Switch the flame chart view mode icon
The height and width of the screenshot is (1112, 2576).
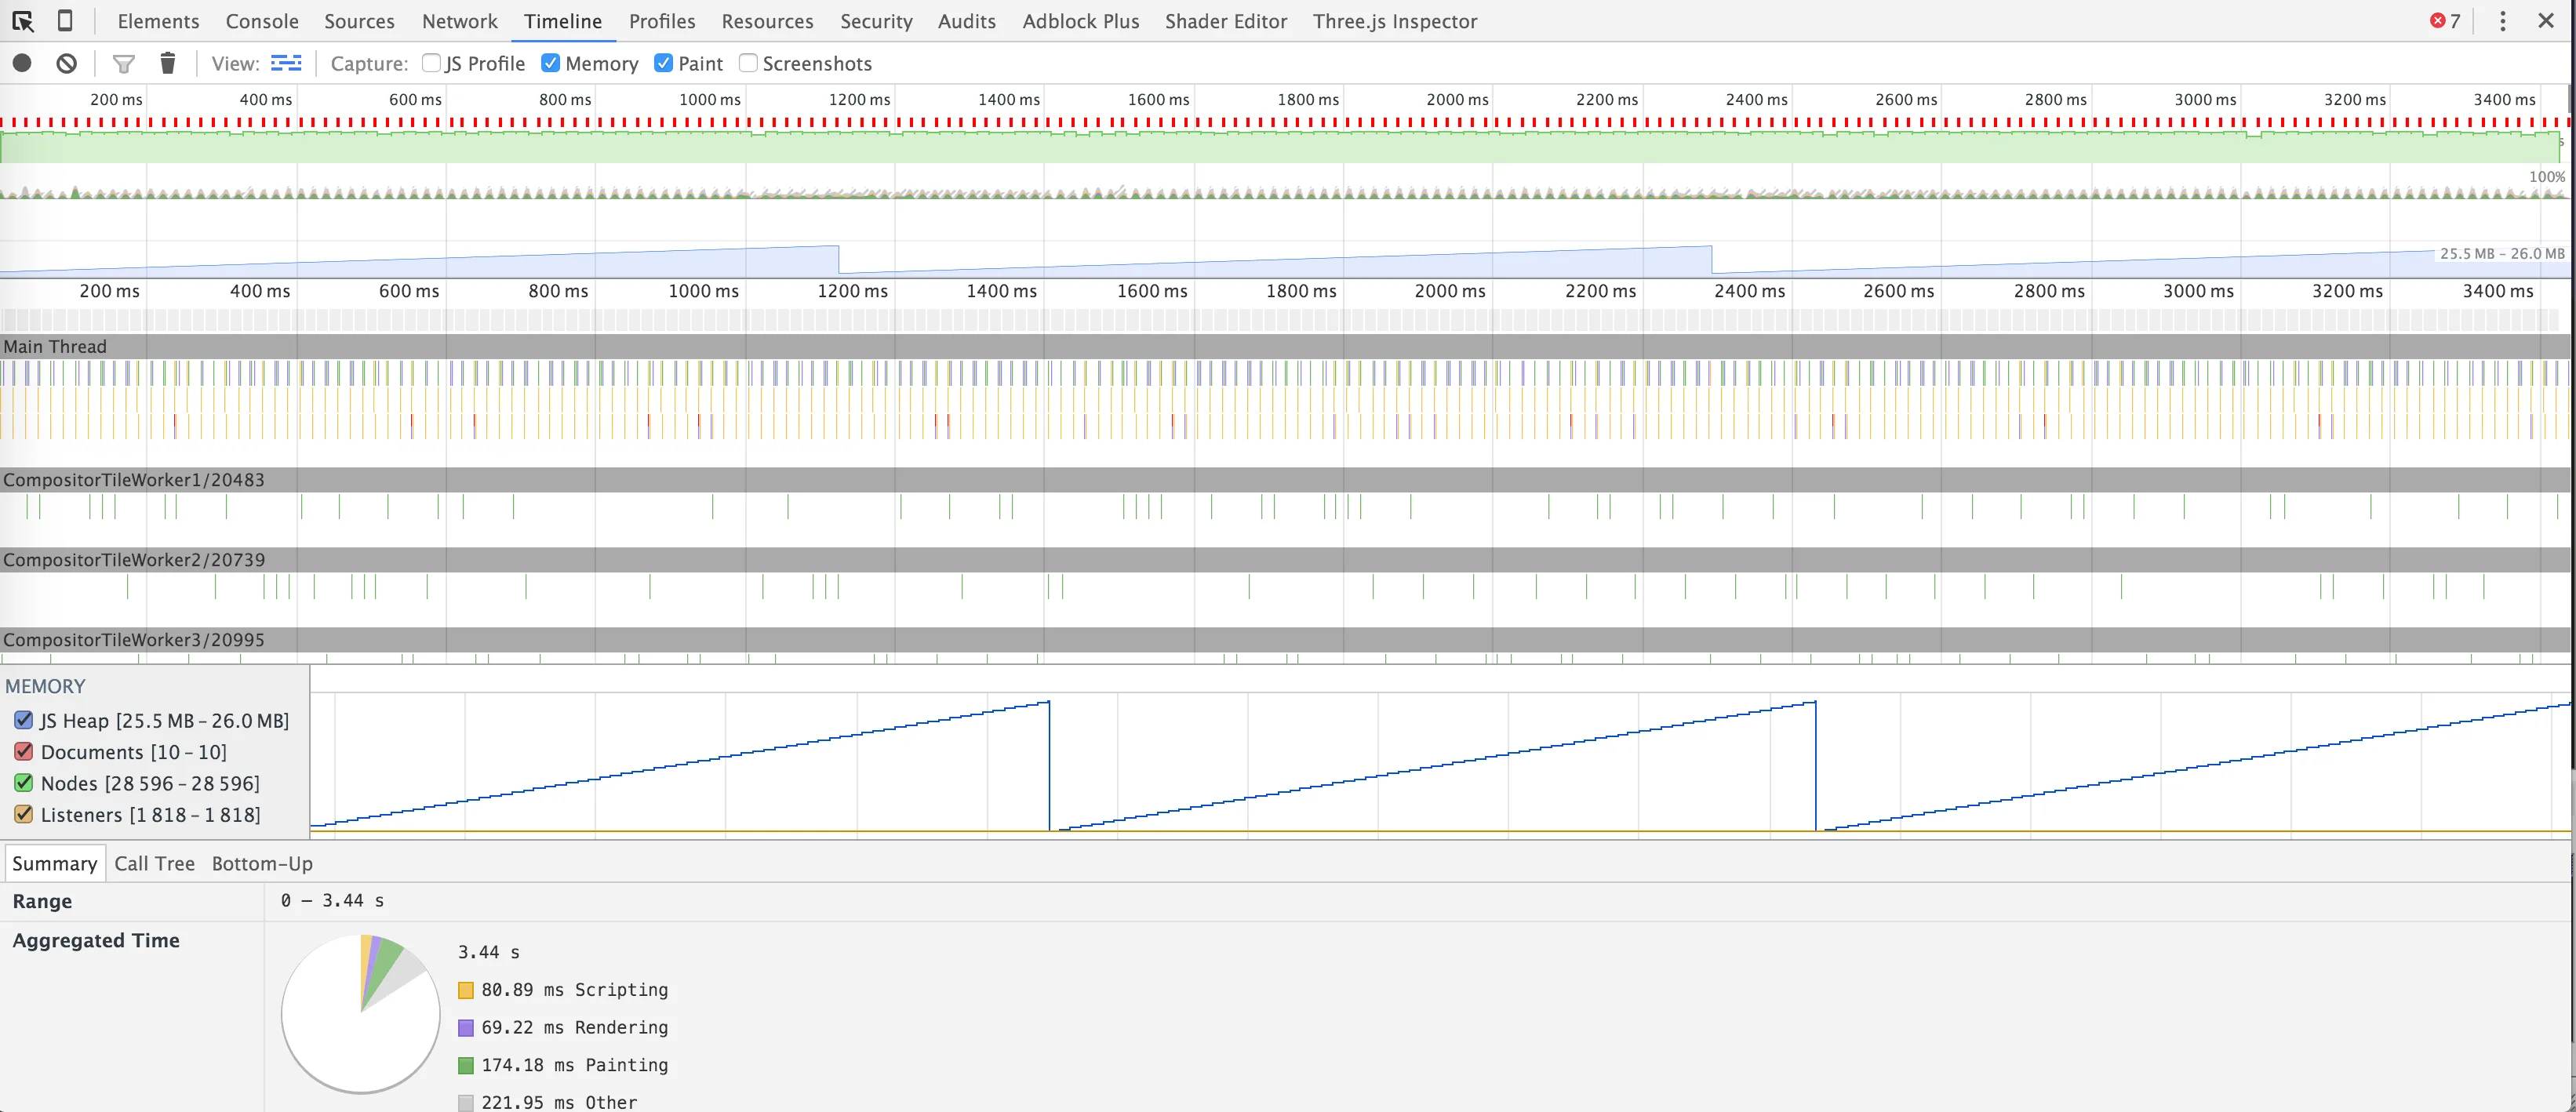coord(286,64)
